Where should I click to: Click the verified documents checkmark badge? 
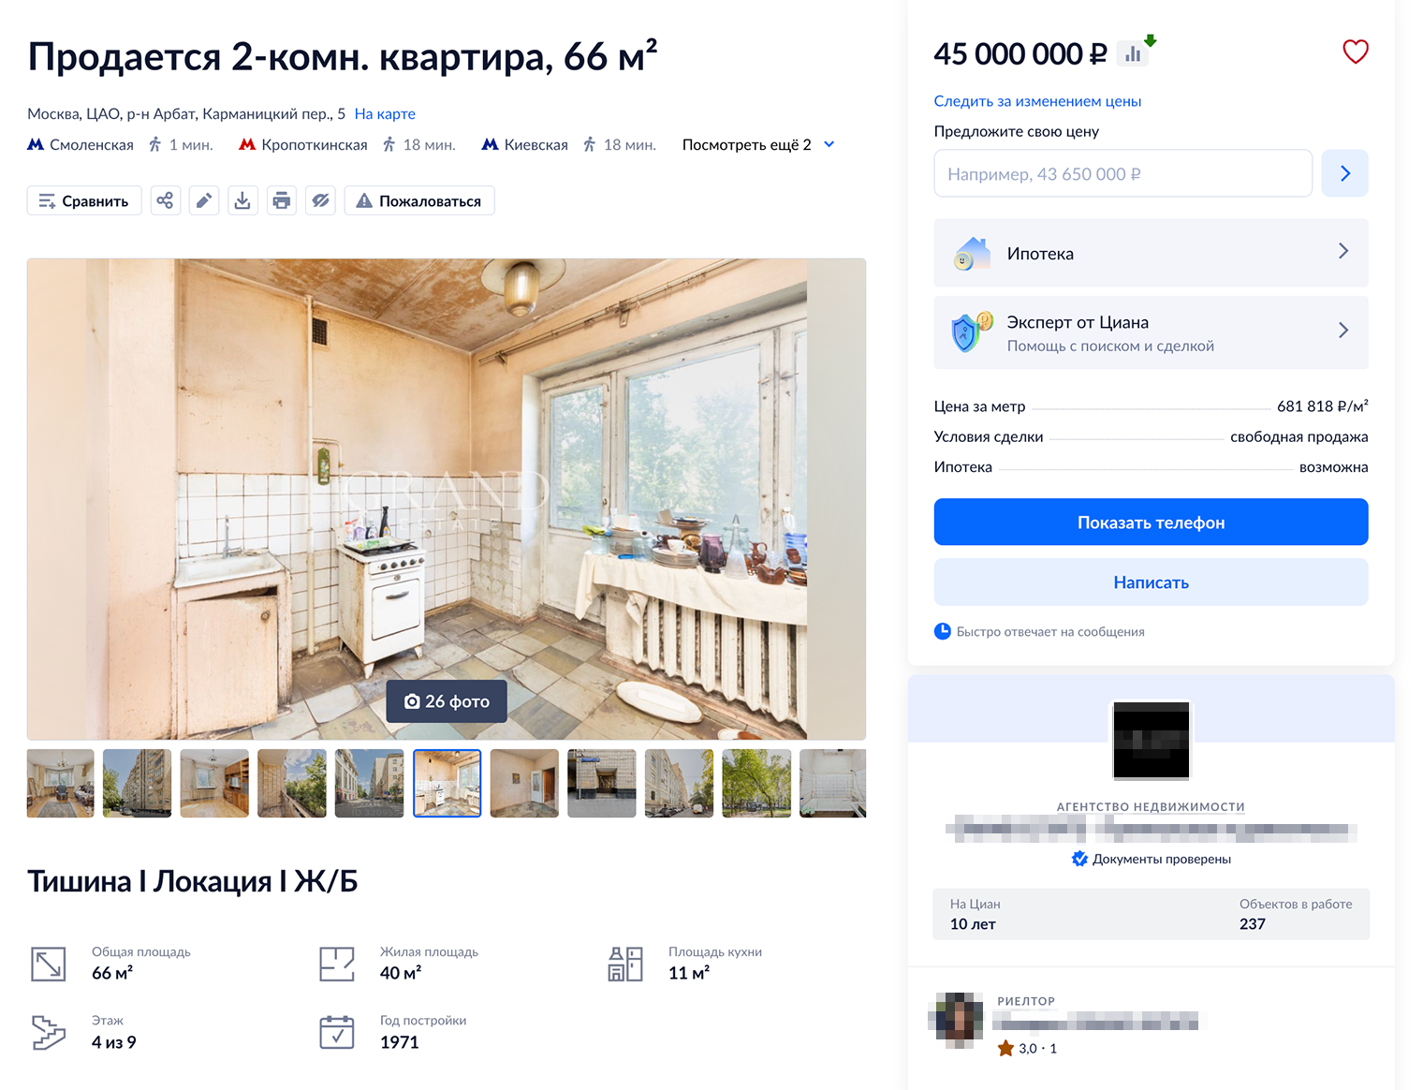coord(1079,859)
